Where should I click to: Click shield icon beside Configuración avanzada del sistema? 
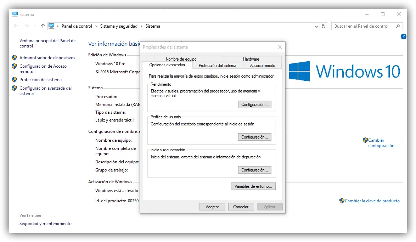(x=14, y=88)
